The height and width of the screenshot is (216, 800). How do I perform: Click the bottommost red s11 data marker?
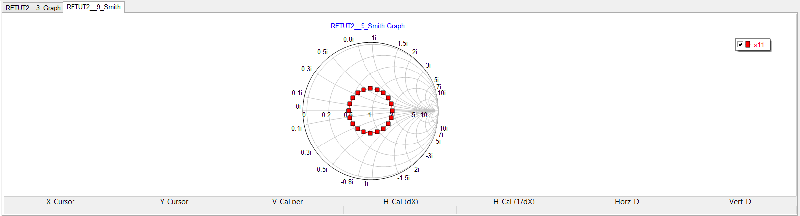click(370, 133)
